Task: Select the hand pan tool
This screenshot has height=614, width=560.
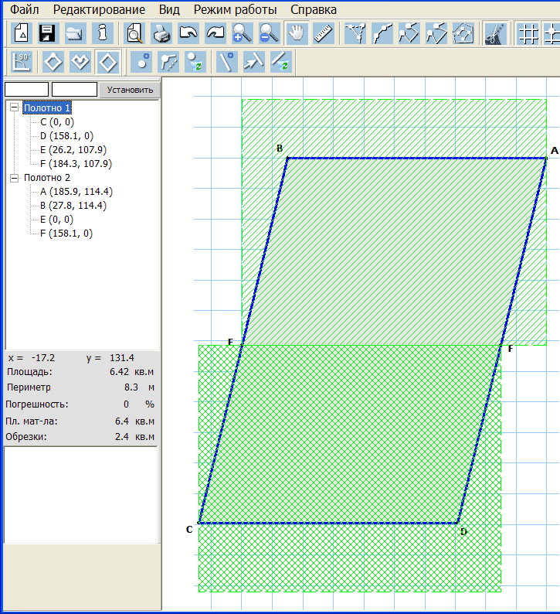Action: (297, 33)
